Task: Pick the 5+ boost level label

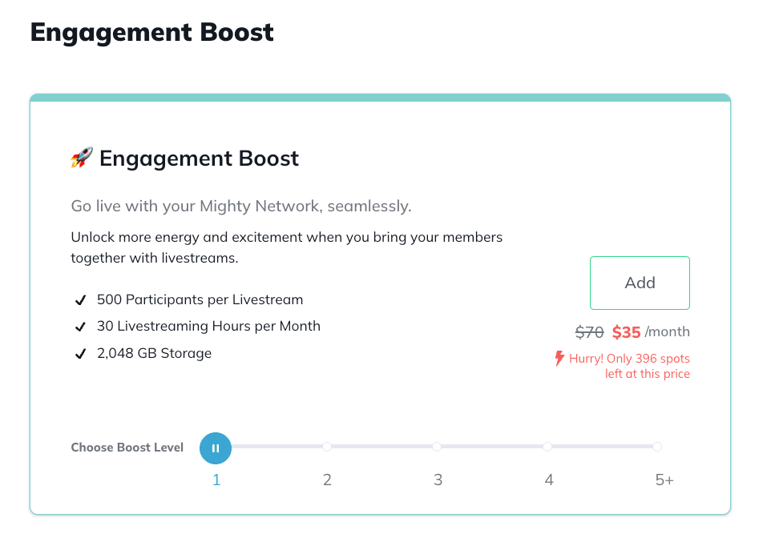Action: [x=664, y=480]
